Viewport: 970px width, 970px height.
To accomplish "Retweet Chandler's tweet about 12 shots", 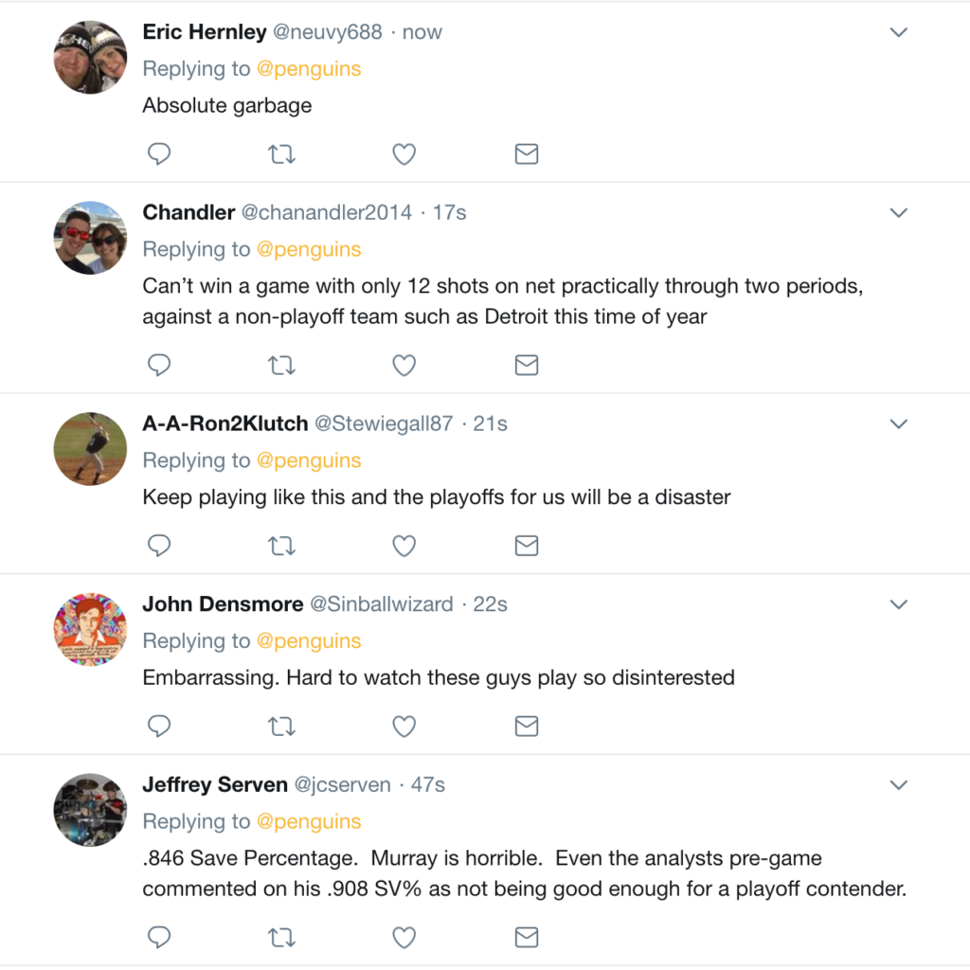I will click(x=282, y=365).
